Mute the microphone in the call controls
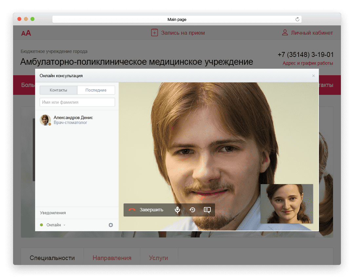 point(177,210)
